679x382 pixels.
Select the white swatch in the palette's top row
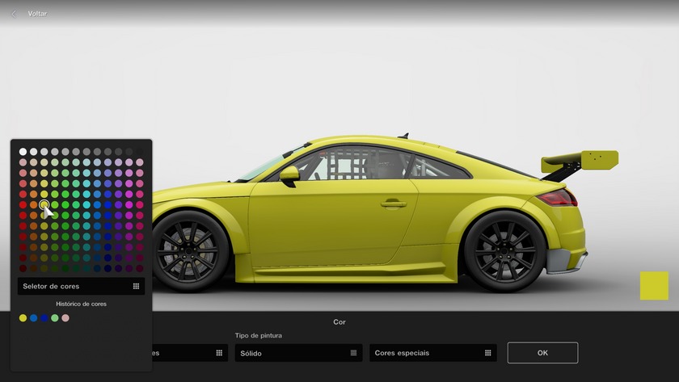(23, 151)
